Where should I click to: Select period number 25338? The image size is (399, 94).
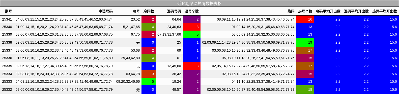click(7, 42)
